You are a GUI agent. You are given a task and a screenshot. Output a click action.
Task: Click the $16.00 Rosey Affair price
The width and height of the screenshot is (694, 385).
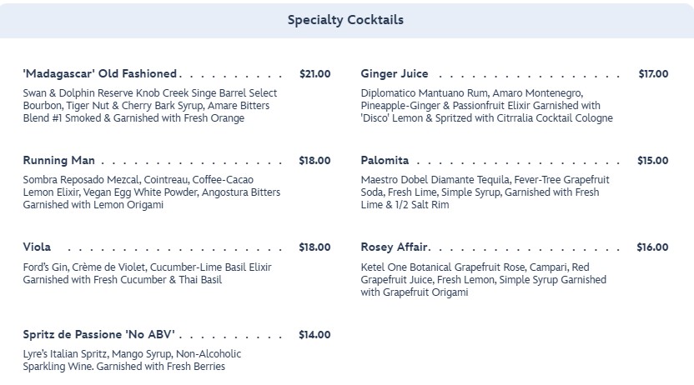click(x=653, y=247)
